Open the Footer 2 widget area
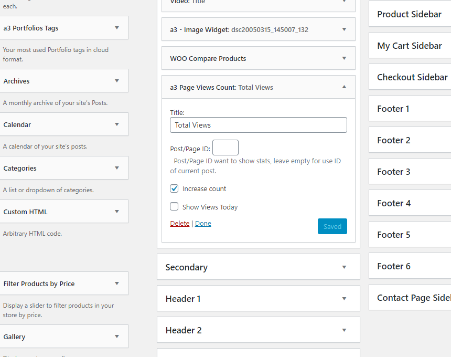Viewport: 451px width, 357px height. (410, 140)
